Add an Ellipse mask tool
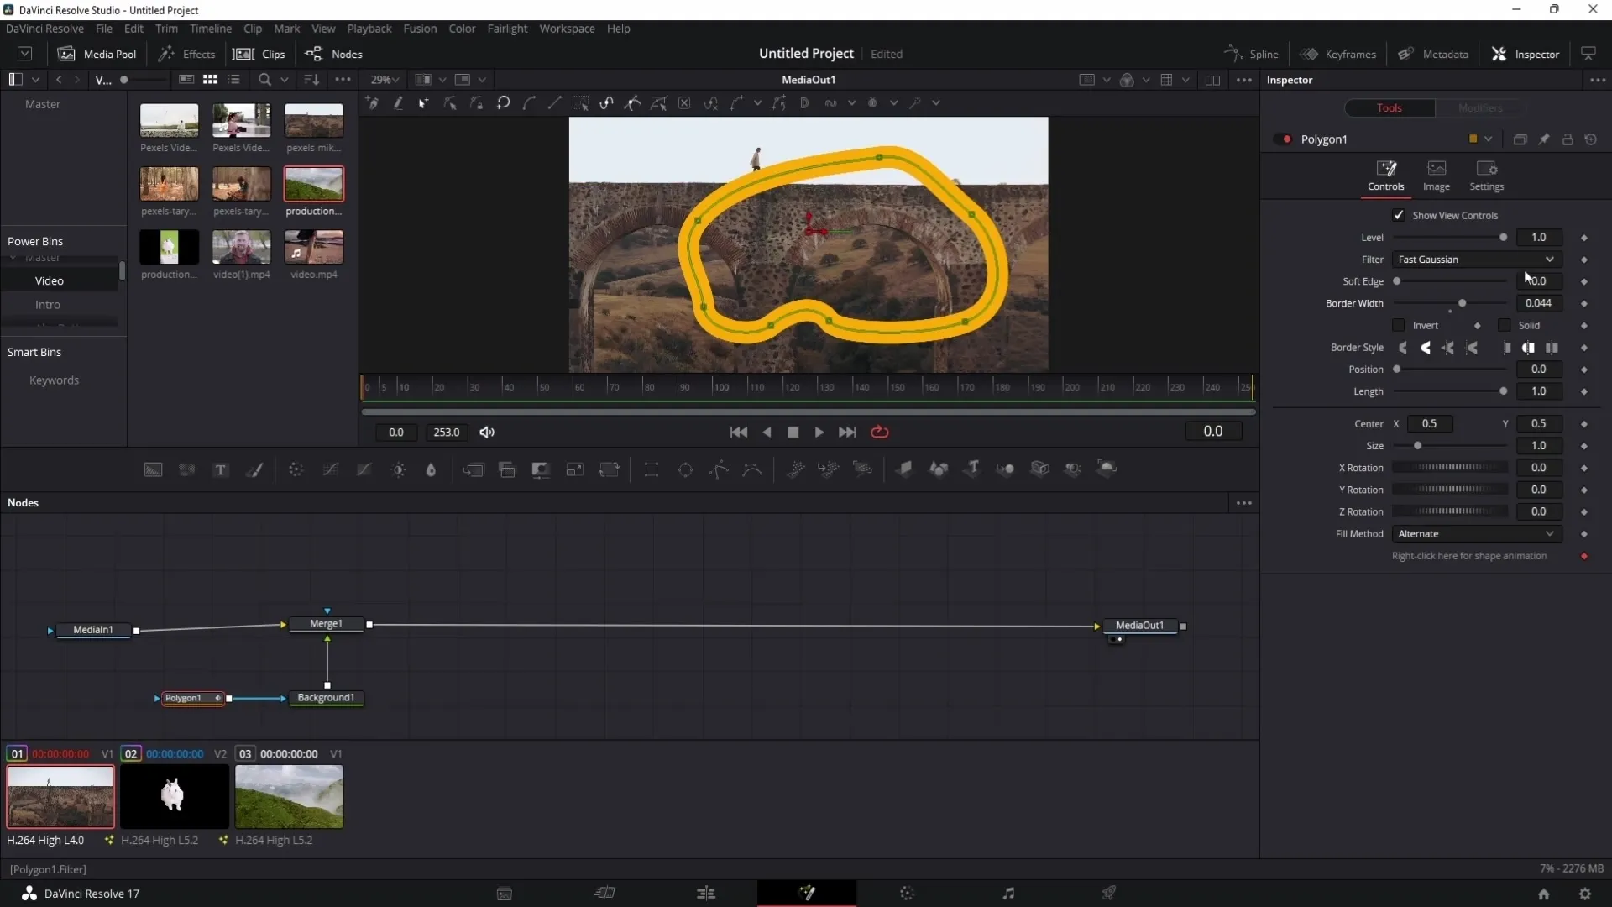 [x=686, y=469]
